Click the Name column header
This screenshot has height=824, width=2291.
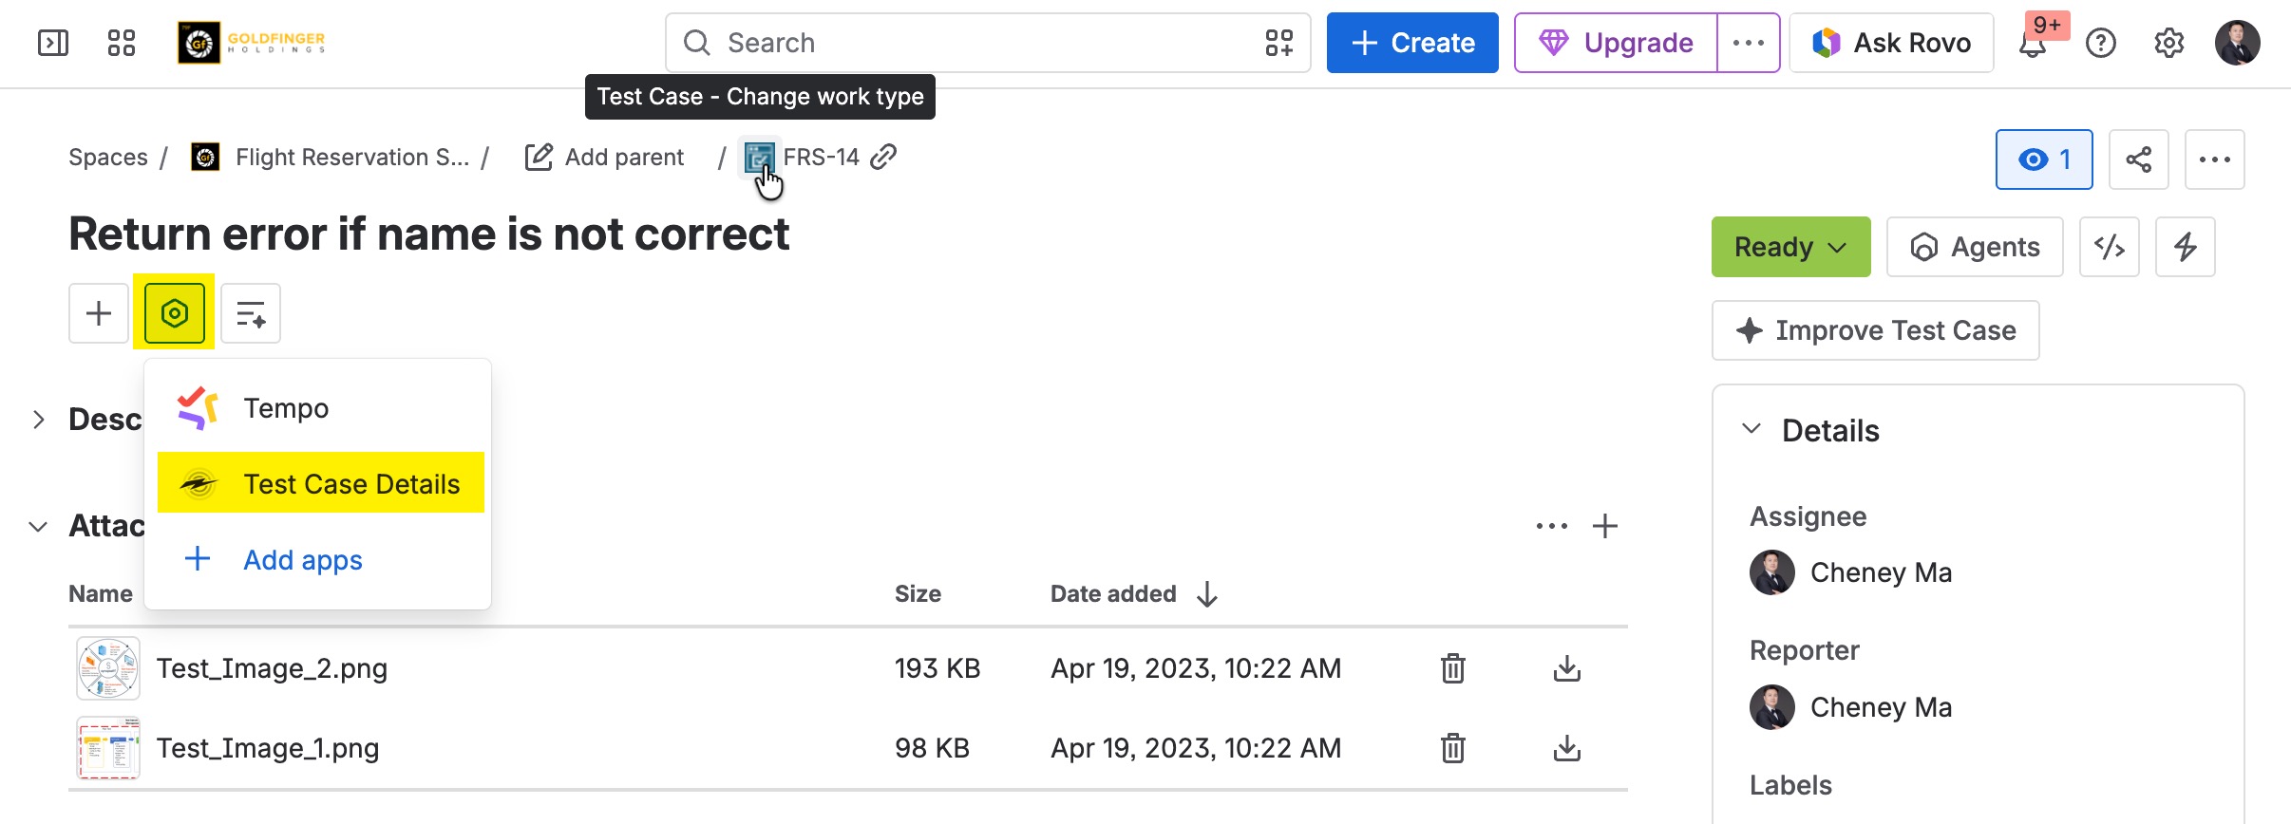101,594
